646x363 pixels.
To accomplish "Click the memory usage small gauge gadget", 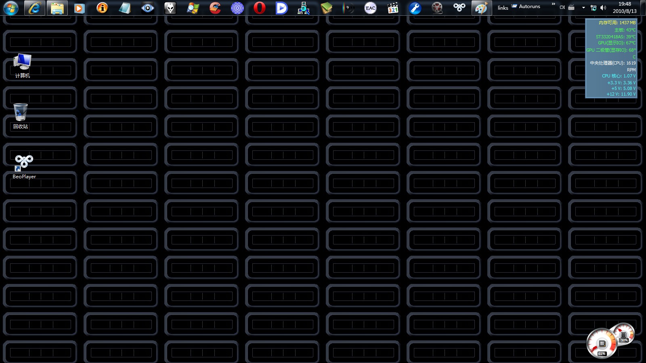I will (x=624, y=334).
